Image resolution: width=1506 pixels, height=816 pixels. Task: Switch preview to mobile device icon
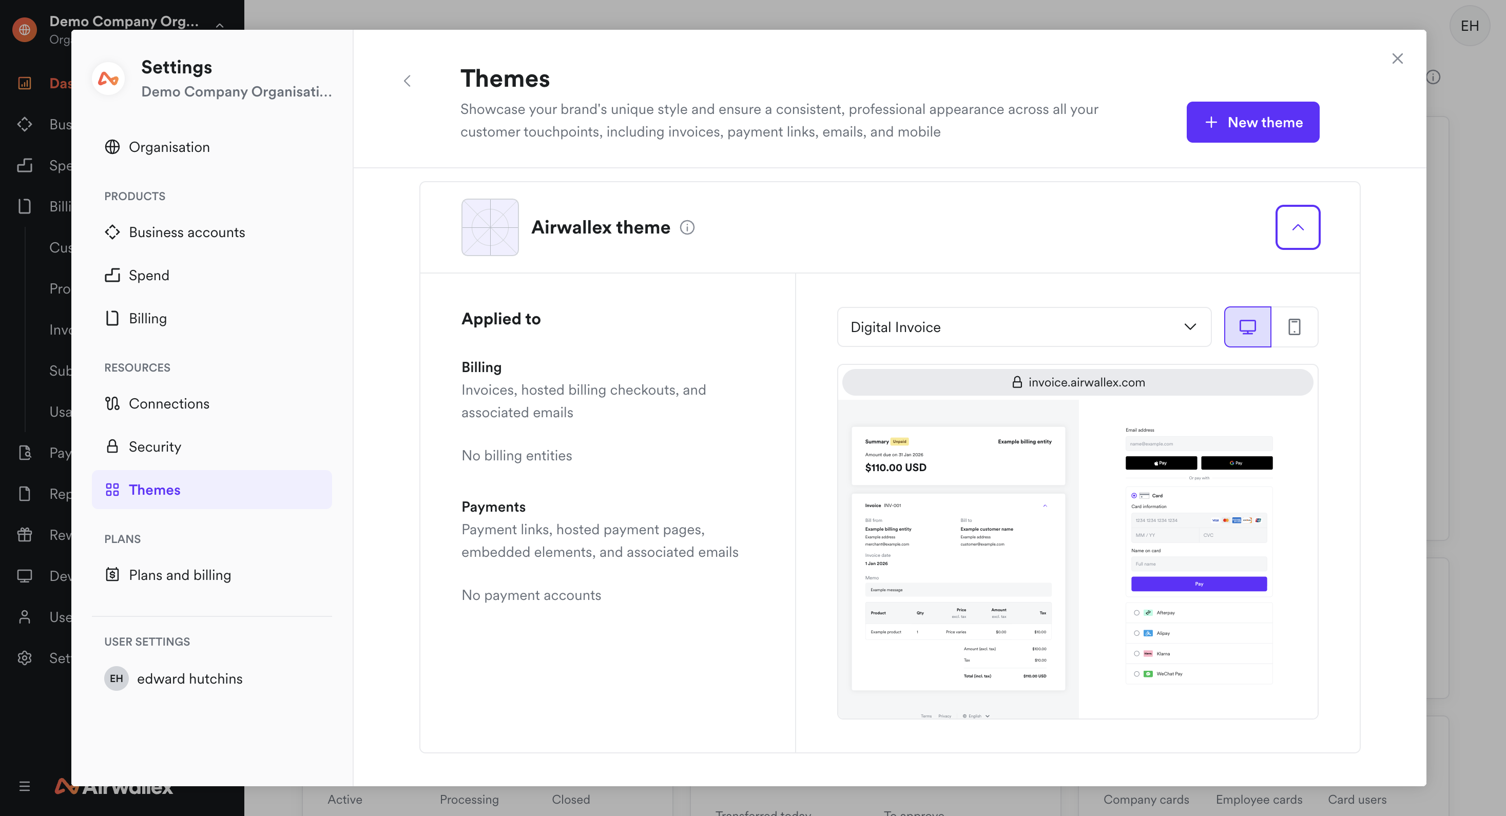click(1295, 327)
